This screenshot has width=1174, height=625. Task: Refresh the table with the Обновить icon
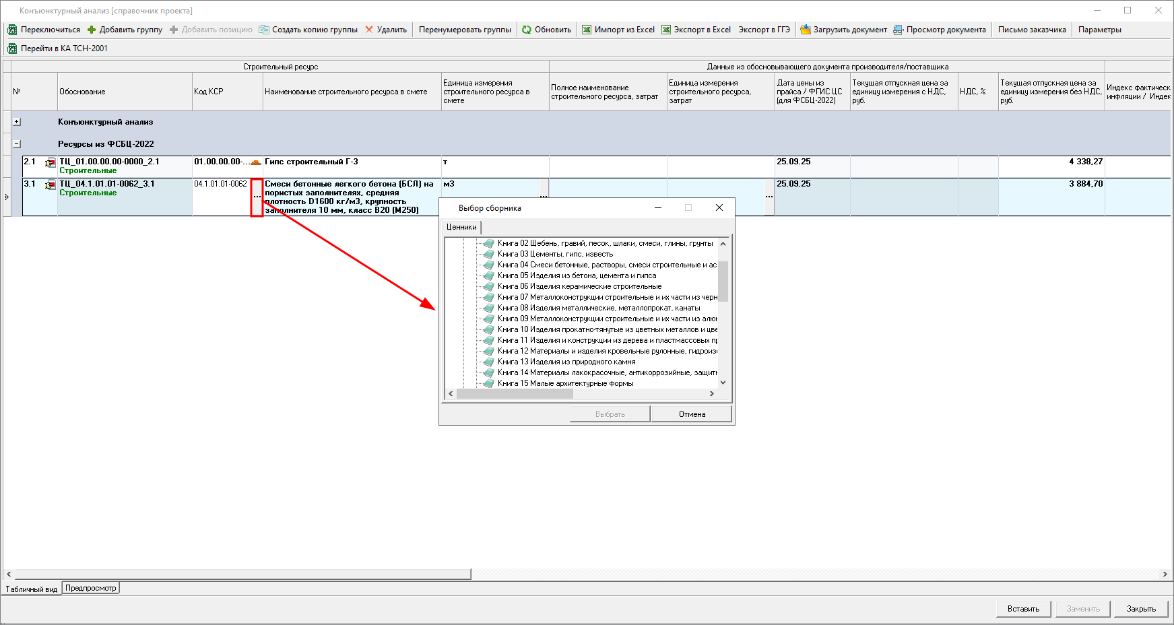point(527,30)
